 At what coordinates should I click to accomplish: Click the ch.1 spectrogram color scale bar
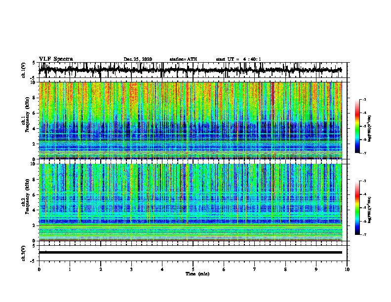(x=357, y=126)
